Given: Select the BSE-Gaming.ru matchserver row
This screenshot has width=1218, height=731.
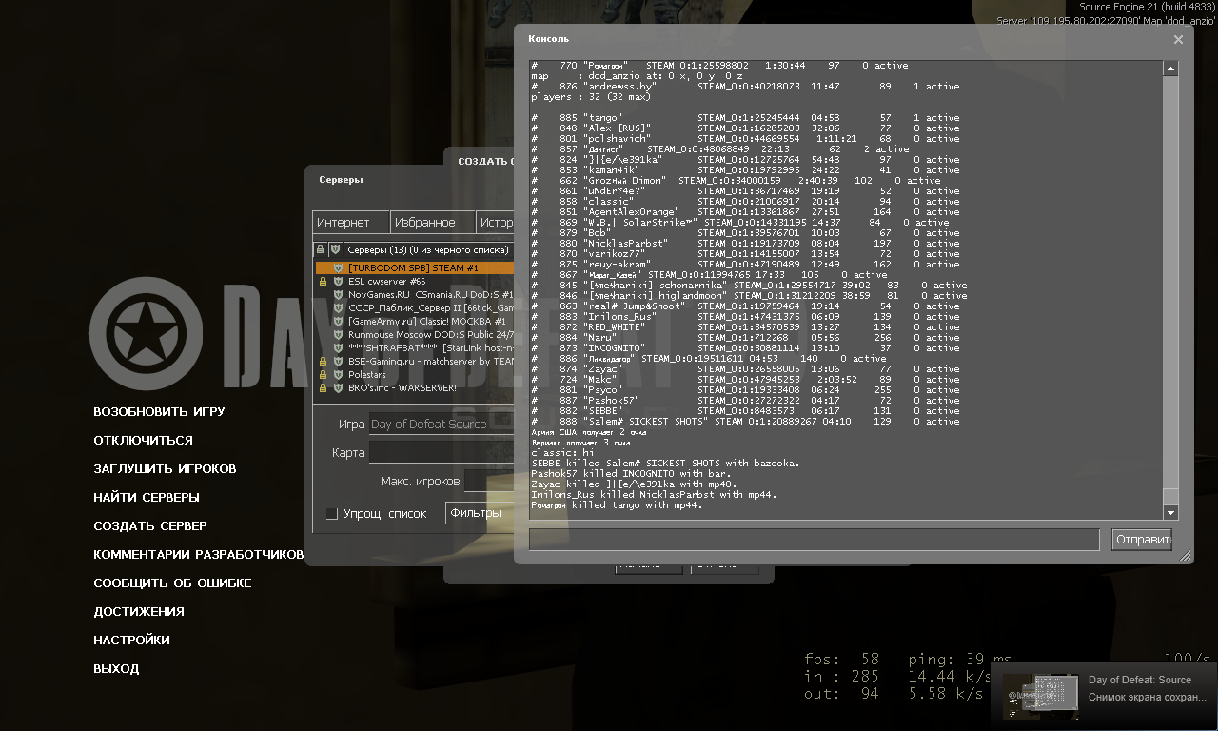Looking at the screenshot, I should 415,362.
